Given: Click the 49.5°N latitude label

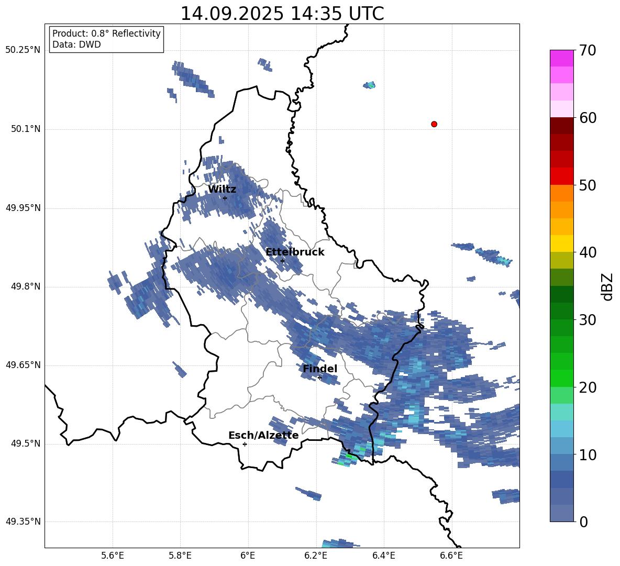Looking at the screenshot, I should click(25, 444).
